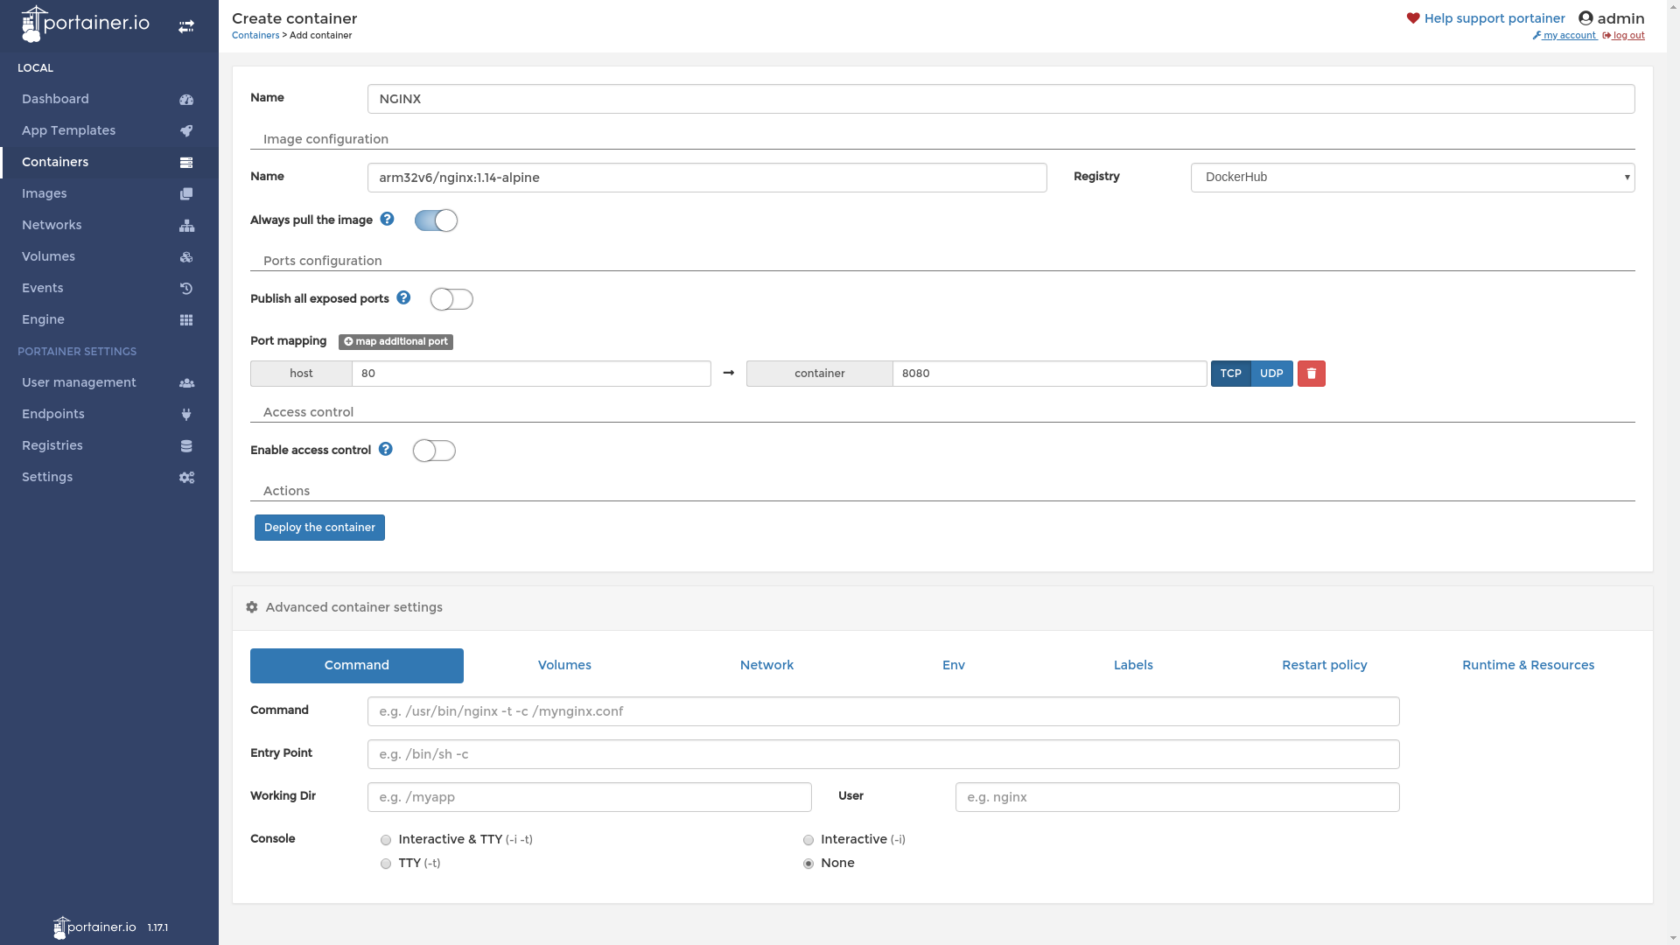
Task: Click the Dashboard gauge icon
Action: (x=186, y=100)
